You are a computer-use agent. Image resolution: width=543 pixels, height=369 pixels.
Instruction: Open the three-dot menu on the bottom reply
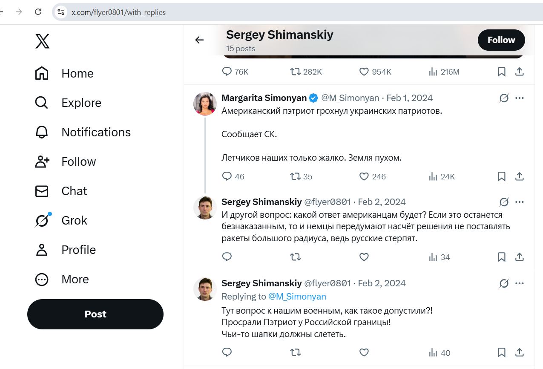click(x=519, y=283)
